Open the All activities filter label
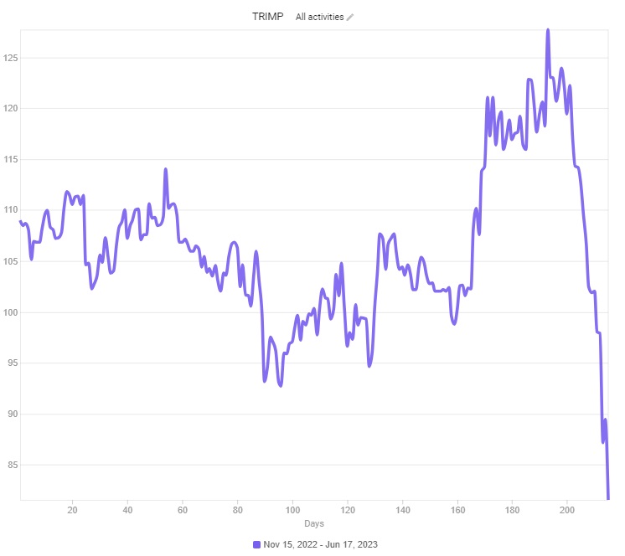 coord(319,17)
